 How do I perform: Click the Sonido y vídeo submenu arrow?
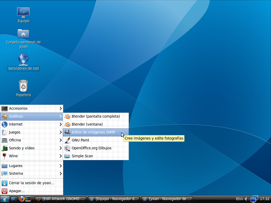[x=61, y=148]
